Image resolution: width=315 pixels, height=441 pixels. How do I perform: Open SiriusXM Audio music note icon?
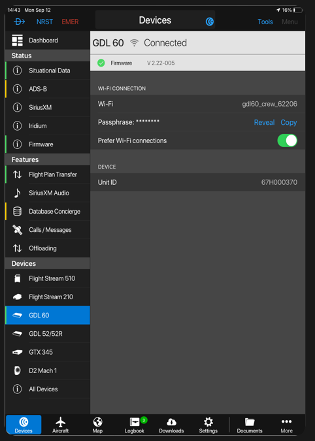pyautogui.click(x=18, y=193)
